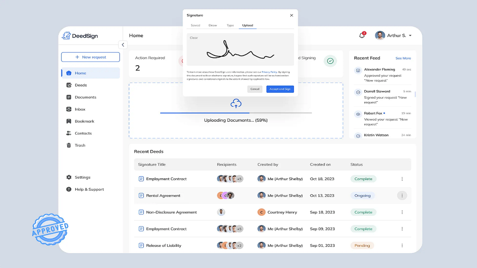Screen dimensions: 477x268
Task: Close the Signature dialog
Action: [x=291, y=15]
